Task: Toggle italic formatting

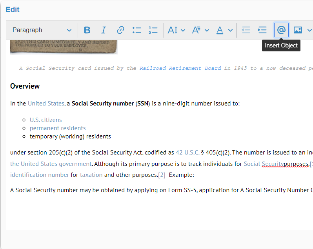Action: 104,30
